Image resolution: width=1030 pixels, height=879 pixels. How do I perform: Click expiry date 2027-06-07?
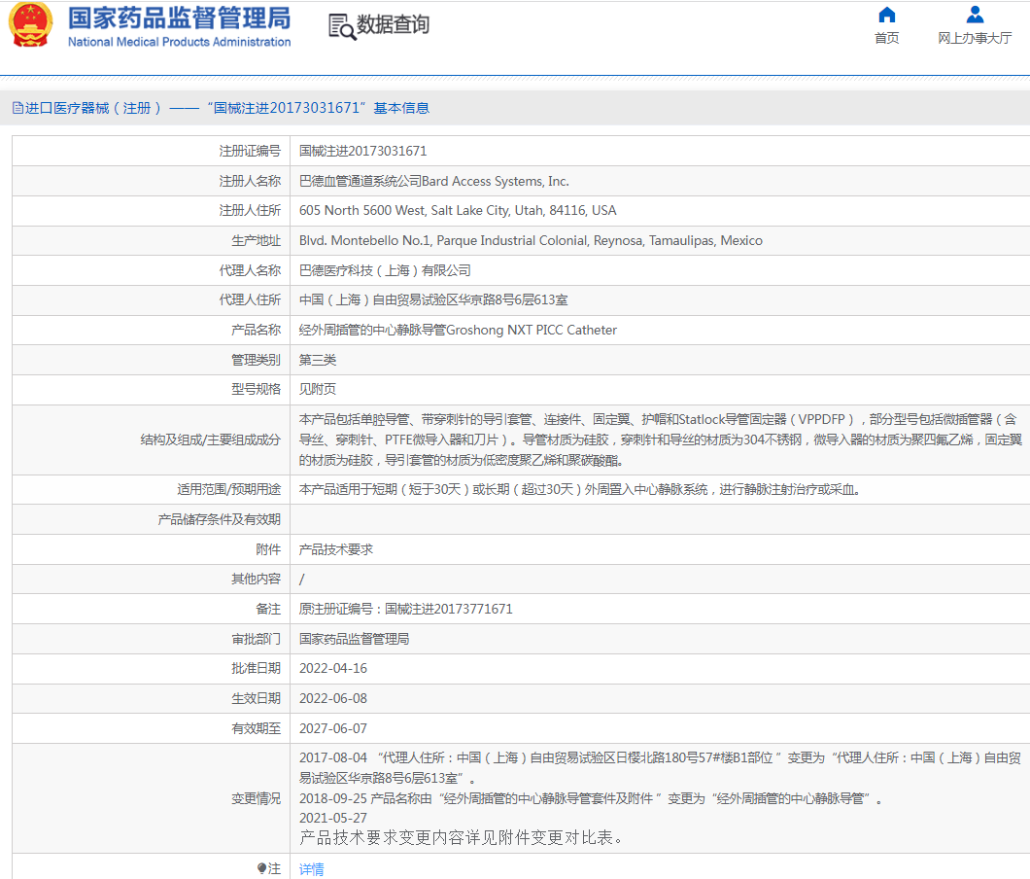[x=333, y=728]
